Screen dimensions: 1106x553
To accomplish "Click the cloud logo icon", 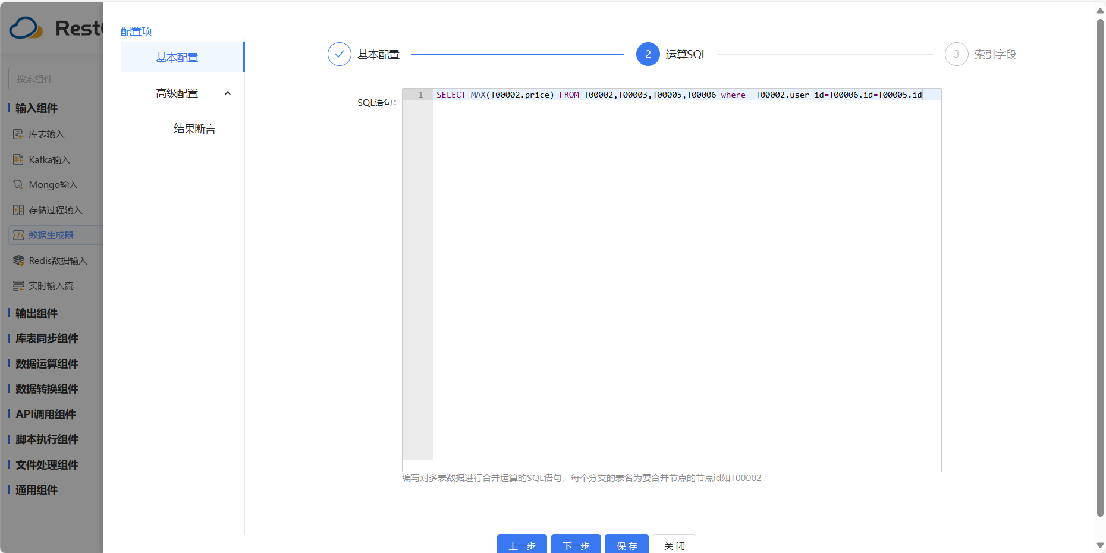I will (x=26, y=28).
